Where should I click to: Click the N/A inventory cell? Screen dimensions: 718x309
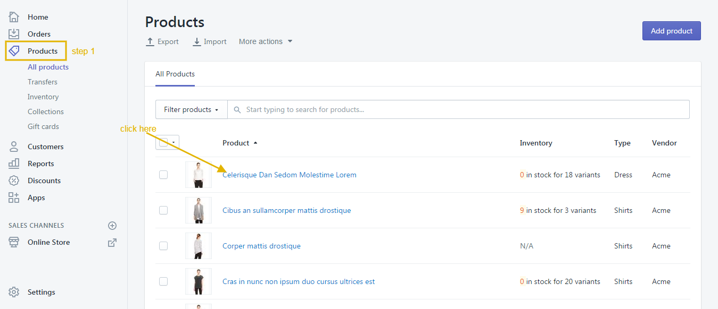[x=526, y=246]
